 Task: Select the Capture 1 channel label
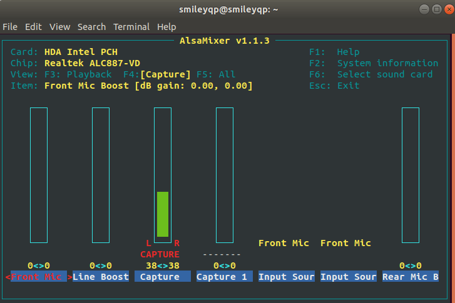[x=225, y=277]
